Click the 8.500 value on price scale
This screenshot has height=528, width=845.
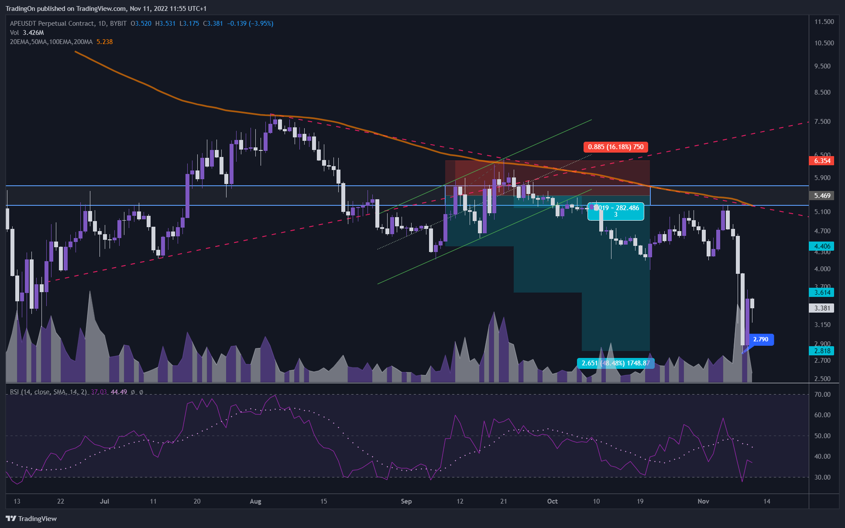click(x=822, y=92)
